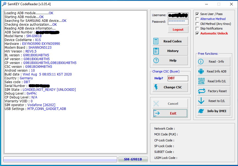238x166 pixels.
Task: Click the Country value Germany
Action: 26,78
